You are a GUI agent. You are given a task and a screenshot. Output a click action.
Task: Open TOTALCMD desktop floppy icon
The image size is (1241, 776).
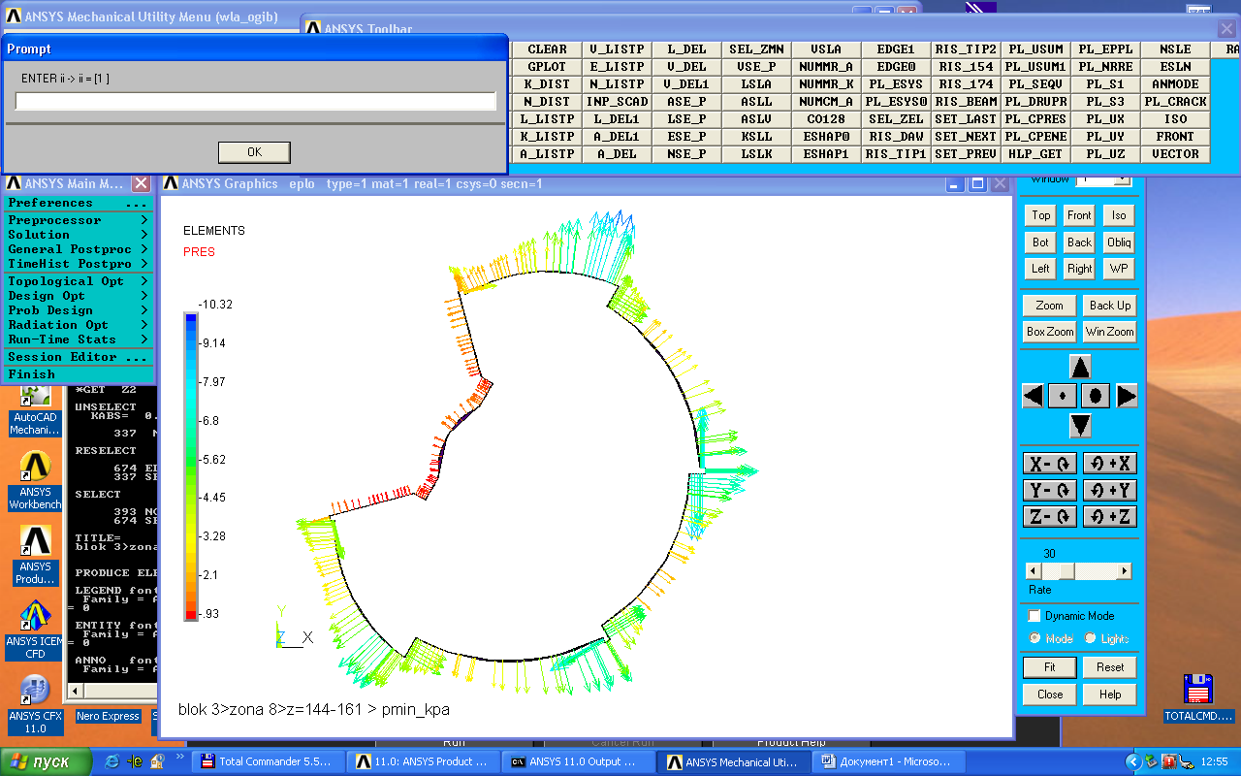point(1199,698)
